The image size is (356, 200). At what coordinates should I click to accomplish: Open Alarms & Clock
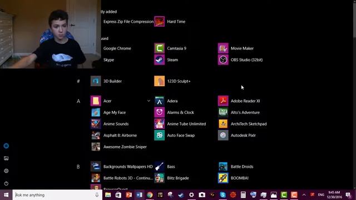tap(174, 112)
